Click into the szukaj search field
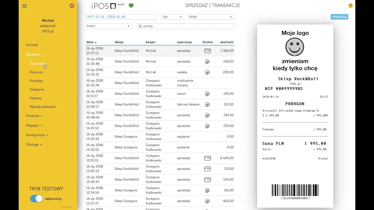The height and width of the screenshot is (210, 374). coord(186,26)
